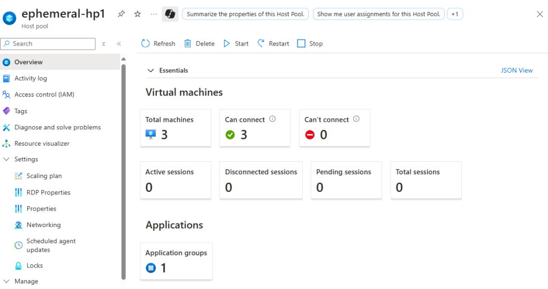Collapse the Manage group in sidebar

(x=6, y=282)
